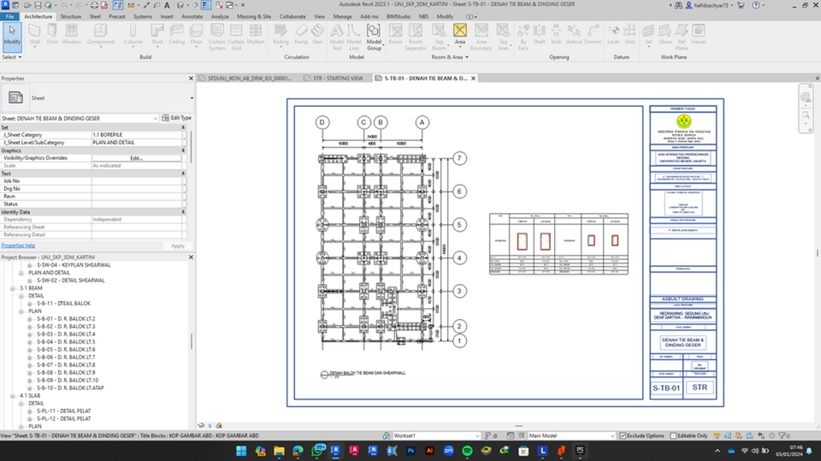This screenshot has width=821, height=461.
Task: Toggle the Editable Only checkbox
Action: point(673,436)
